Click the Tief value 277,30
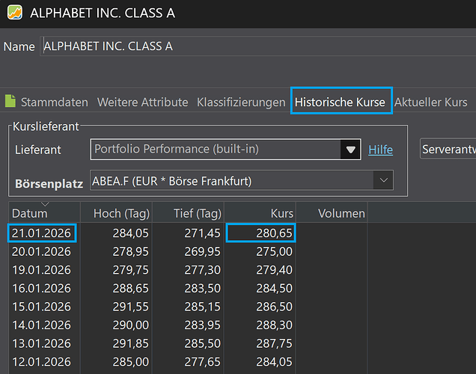 pos(202,270)
